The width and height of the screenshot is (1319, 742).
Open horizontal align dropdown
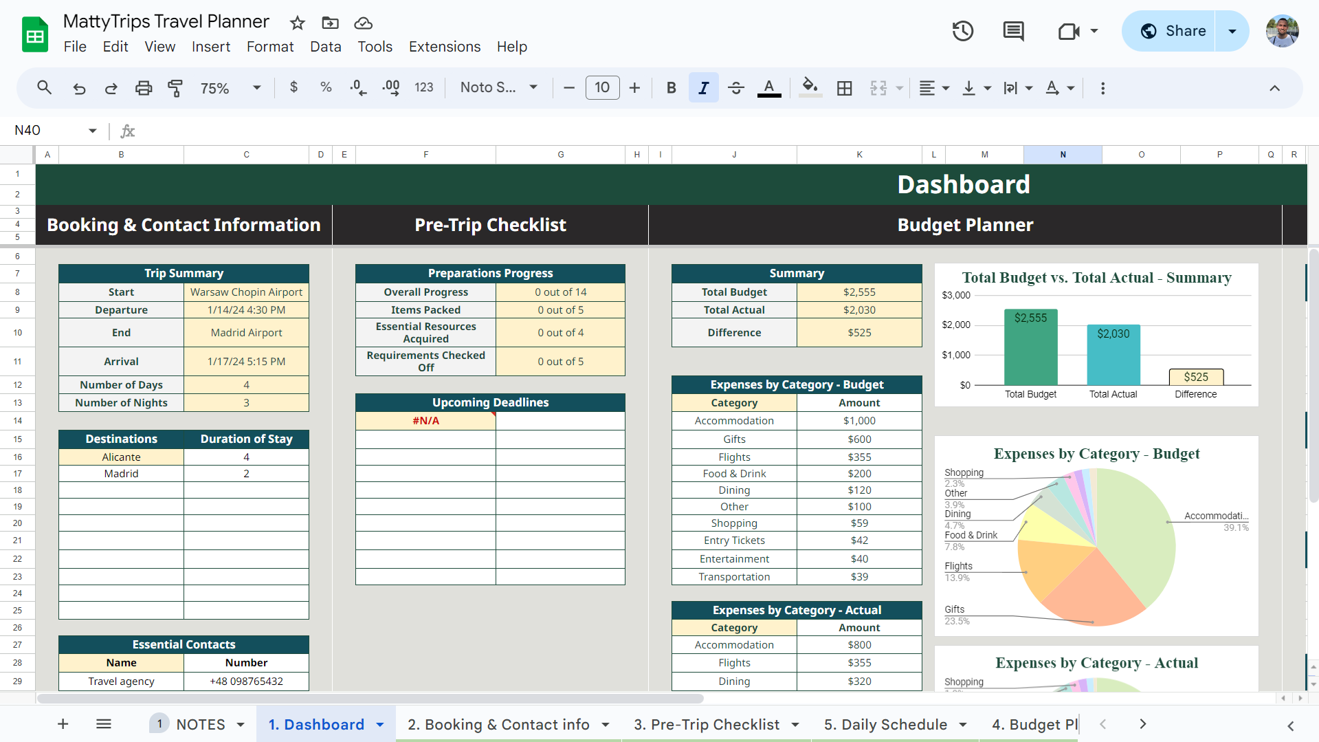click(935, 88)
